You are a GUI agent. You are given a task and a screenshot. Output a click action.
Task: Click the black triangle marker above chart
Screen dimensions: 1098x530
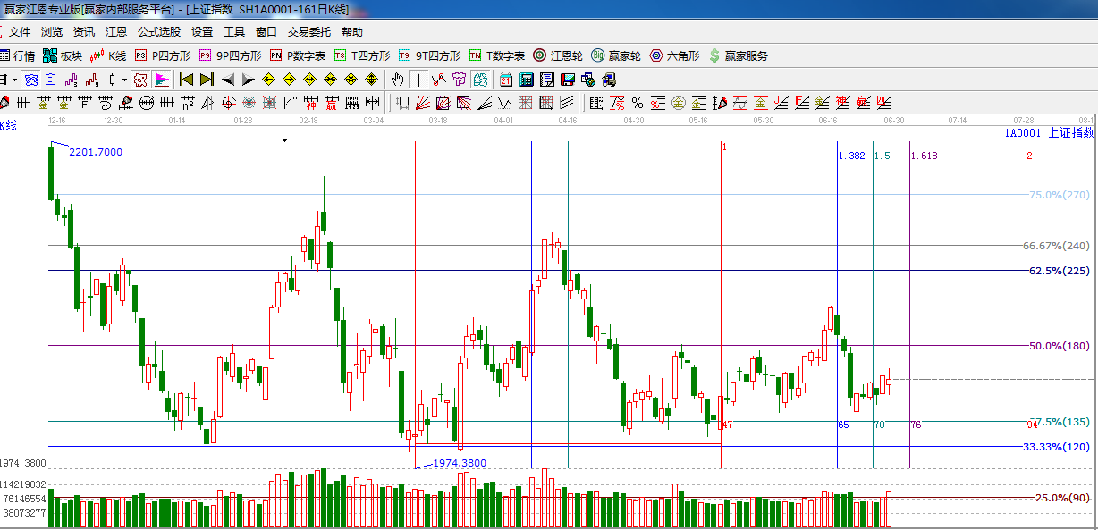(284, 140)
